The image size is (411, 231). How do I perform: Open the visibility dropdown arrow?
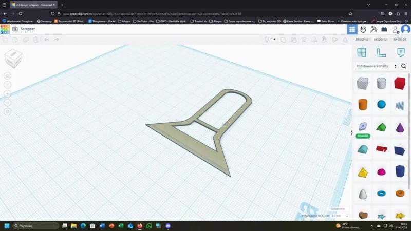point(274,40)
